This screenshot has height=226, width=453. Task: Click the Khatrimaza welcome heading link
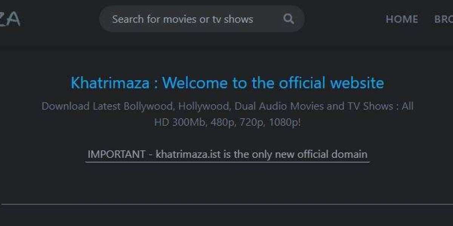[x=226, y=83]
